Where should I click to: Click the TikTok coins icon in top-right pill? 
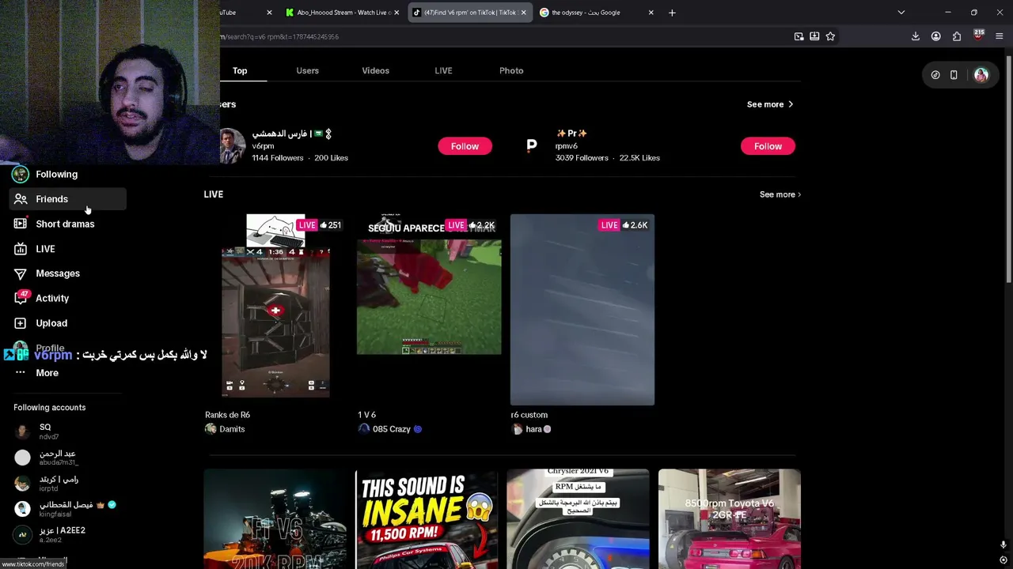935,75
